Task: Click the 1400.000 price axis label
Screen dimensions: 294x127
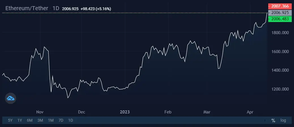Action: click(280, 70)
